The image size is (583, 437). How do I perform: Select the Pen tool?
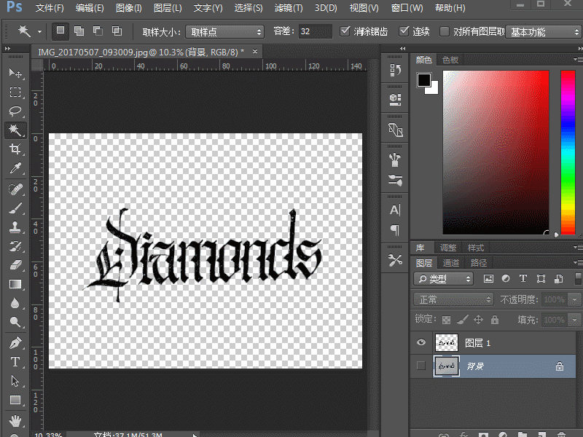[15, 342]
